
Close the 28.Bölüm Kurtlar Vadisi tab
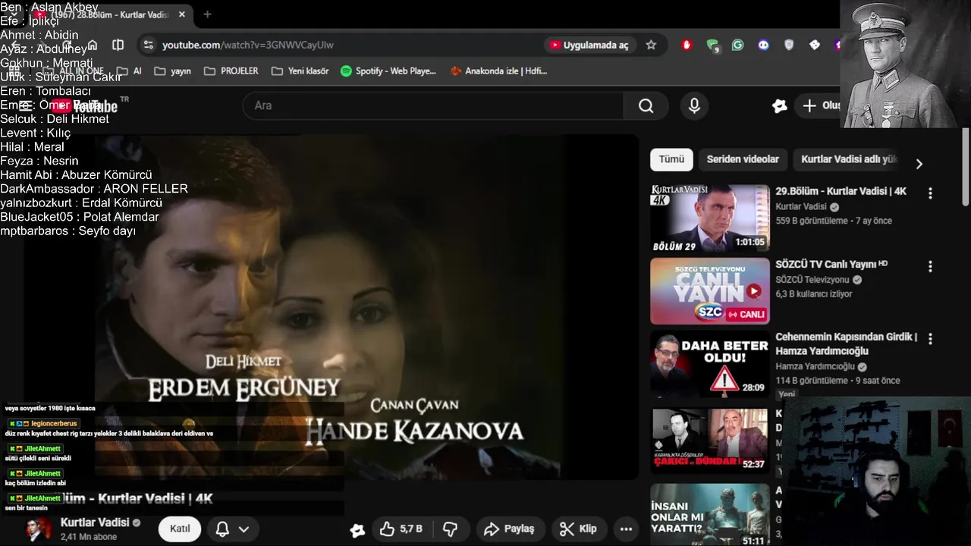[x=182, y=14]
